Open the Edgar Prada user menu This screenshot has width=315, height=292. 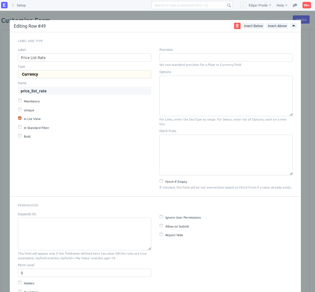coord(260,5)
